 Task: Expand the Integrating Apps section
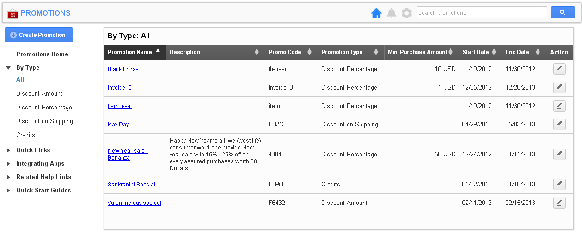point(8,164)
